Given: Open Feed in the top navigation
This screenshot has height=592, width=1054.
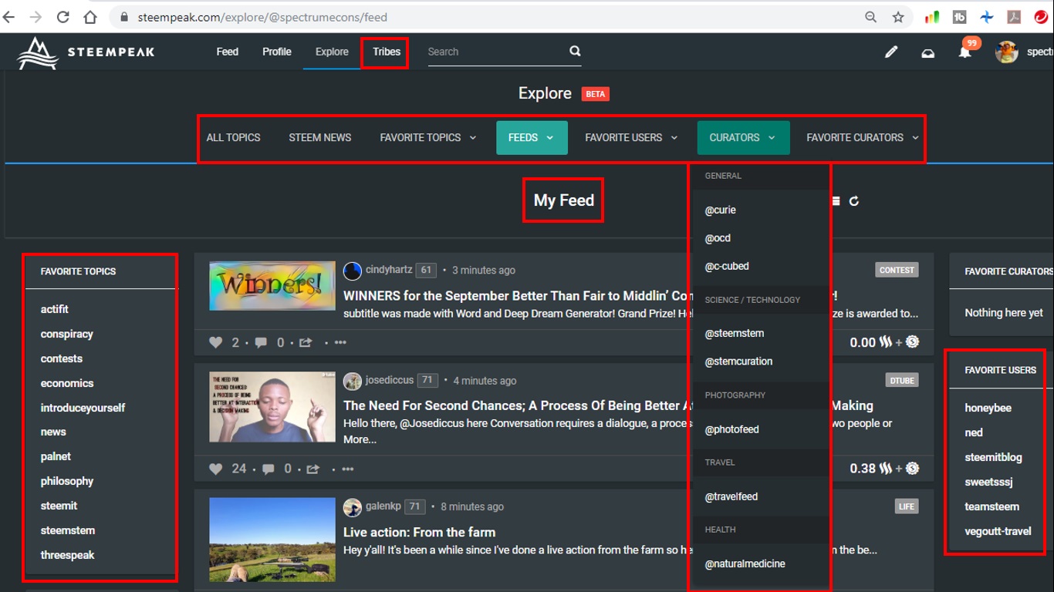Looking at the screenshot, I should 228,52.
